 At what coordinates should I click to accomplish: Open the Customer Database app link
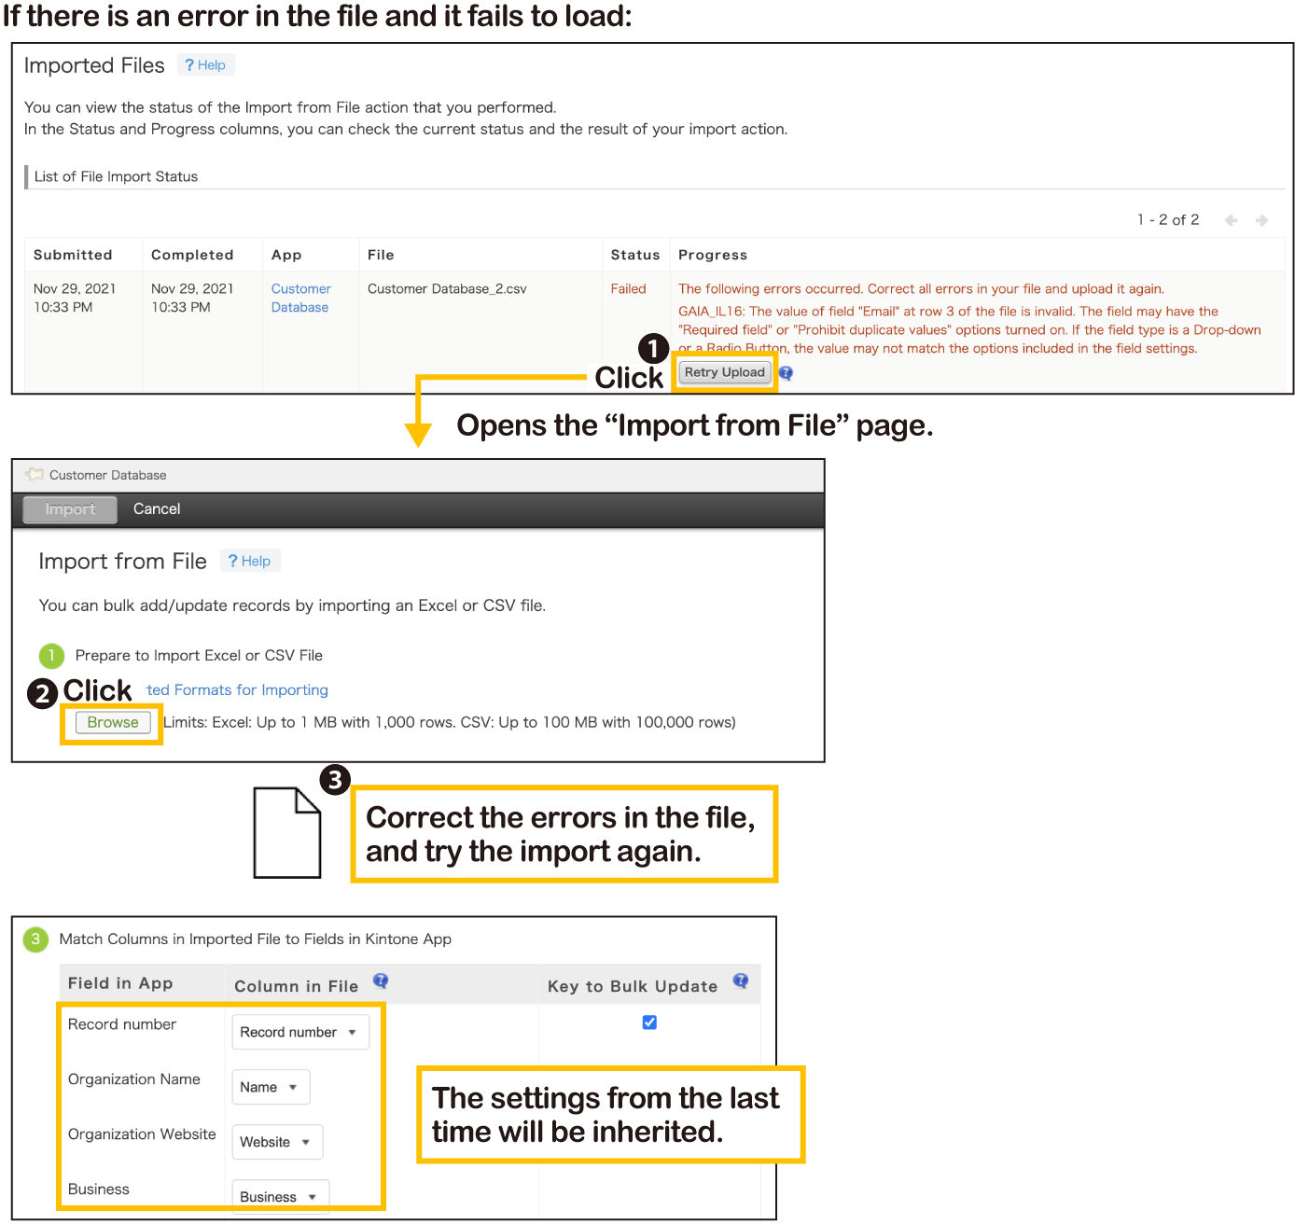tap(300, 298)
